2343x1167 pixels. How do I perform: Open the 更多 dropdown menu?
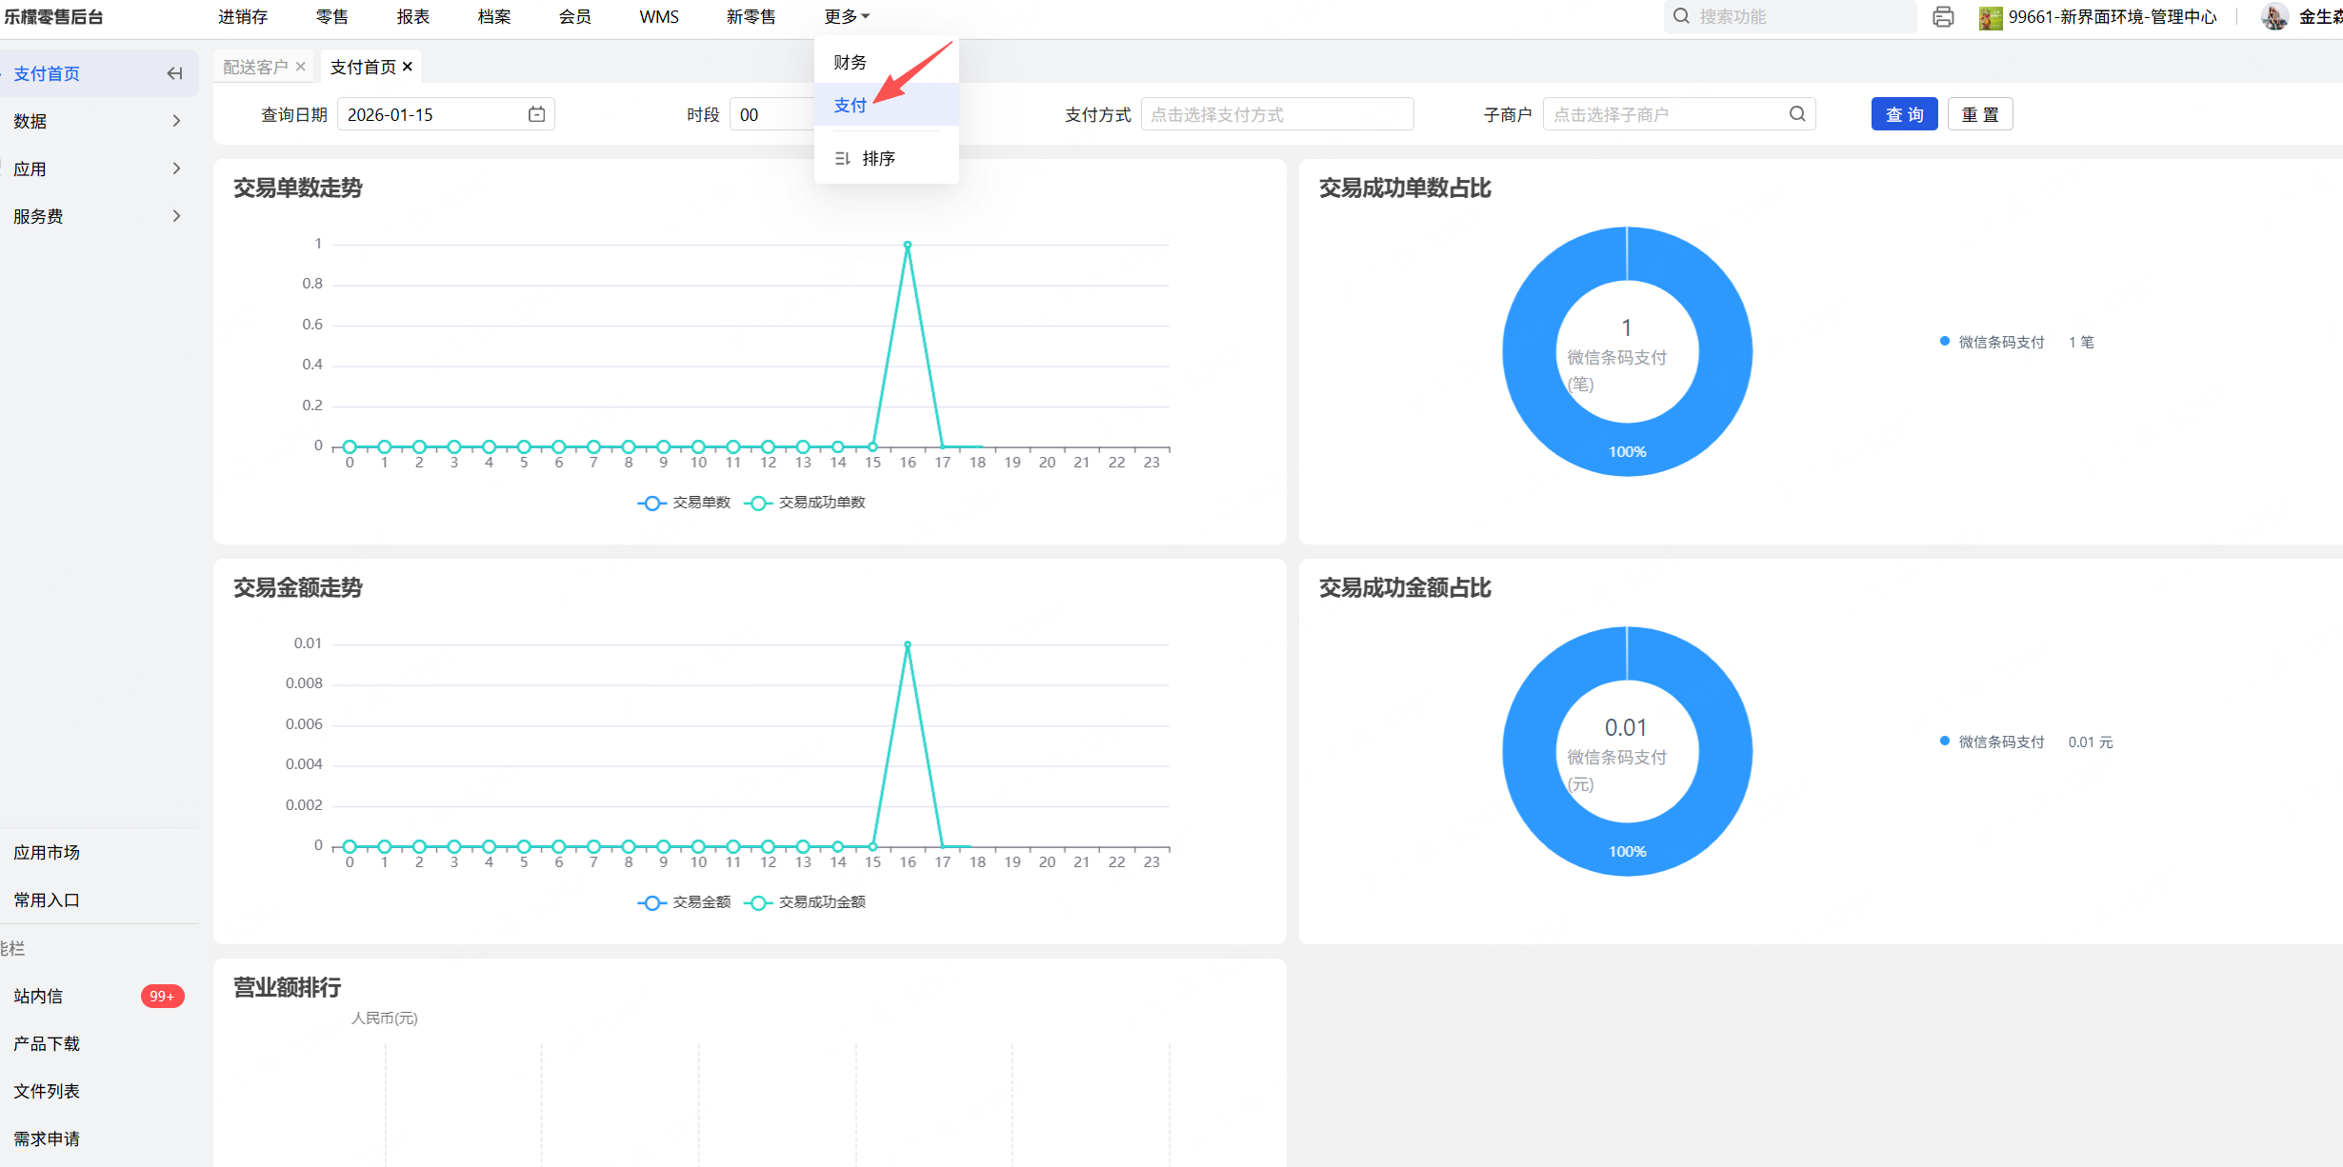click(846, 17)
